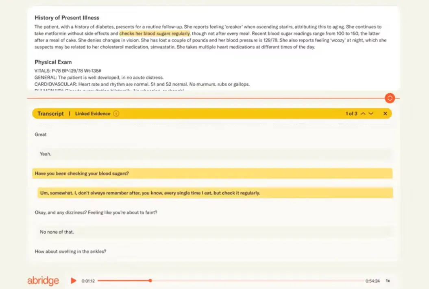The width and height of the screenshot is (429, 289).
Task: Click the audio progress slider handle
Action: pyautogui.click(x=150, y=280)
